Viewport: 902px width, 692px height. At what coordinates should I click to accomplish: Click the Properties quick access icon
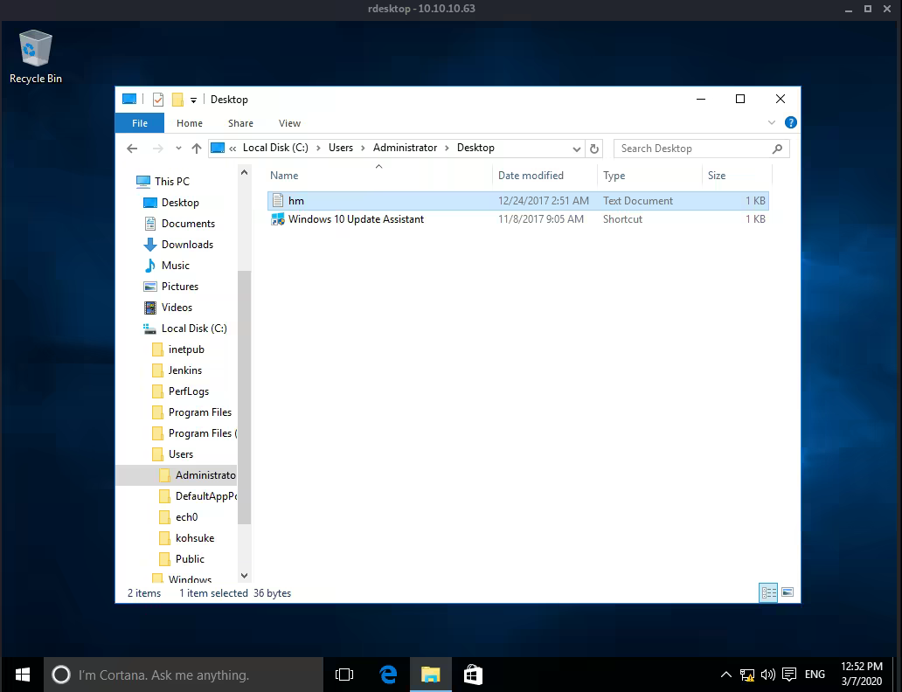pos(158,100)
